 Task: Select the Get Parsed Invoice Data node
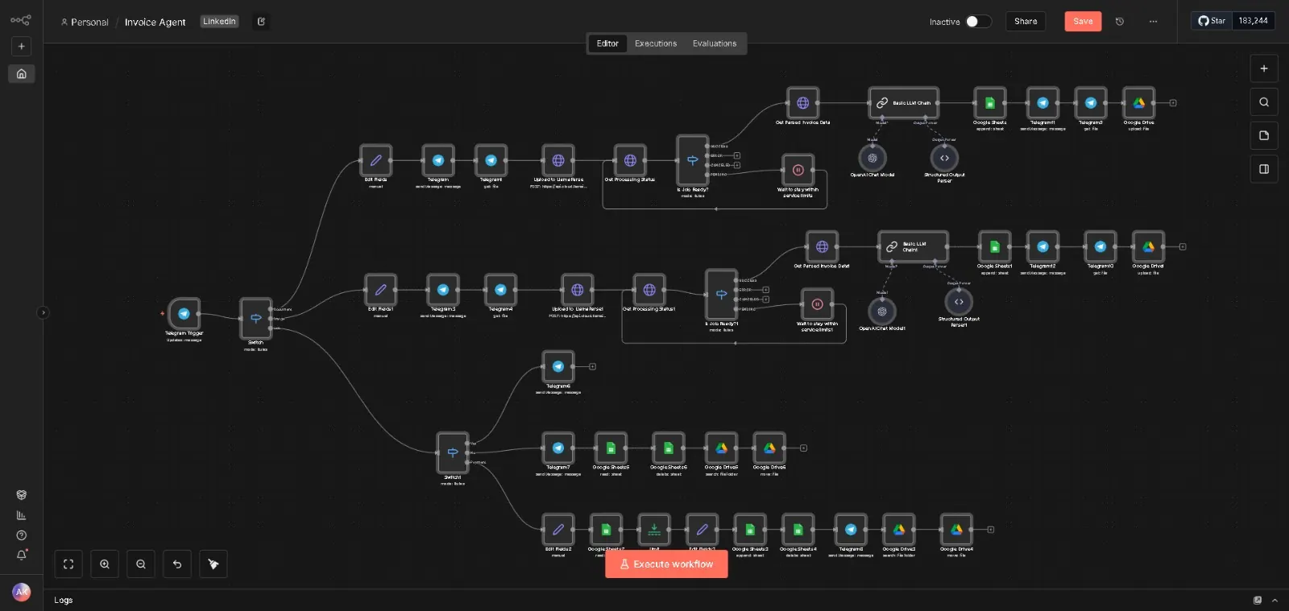pos(802,103)
